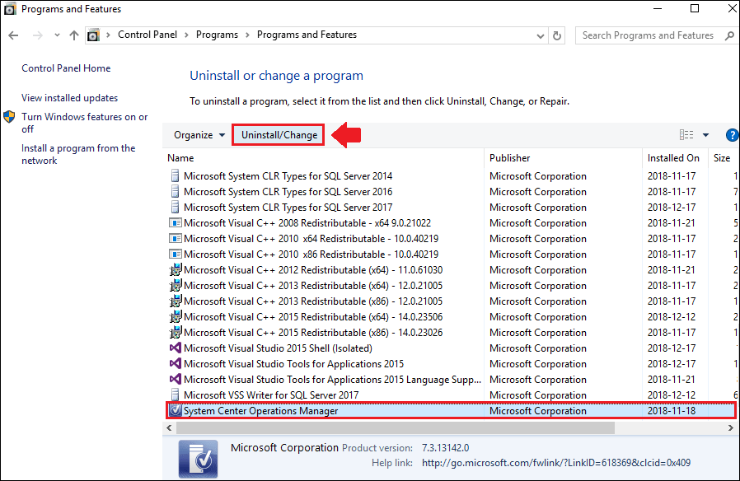Open Programs breadcrumb
Image resolution: width=740 pixels, height=481 pixels.
217,35
